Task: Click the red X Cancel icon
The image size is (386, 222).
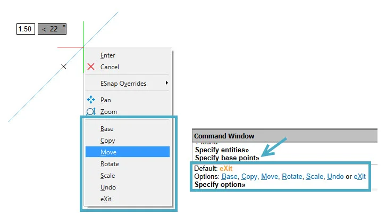Action: (x=91, y=67)
